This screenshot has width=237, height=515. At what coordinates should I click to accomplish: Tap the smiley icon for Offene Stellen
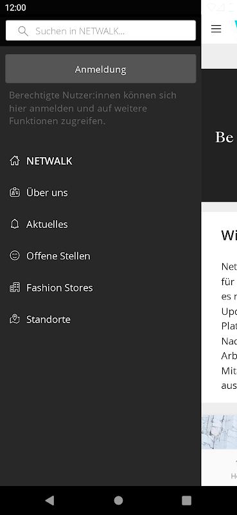tap(14, 256)
